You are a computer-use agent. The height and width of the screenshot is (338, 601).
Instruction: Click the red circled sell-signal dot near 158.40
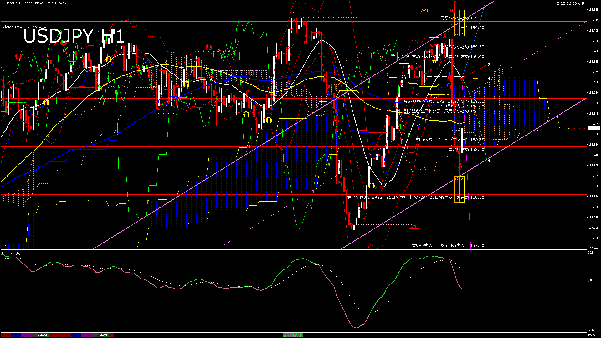click(459, 166)
